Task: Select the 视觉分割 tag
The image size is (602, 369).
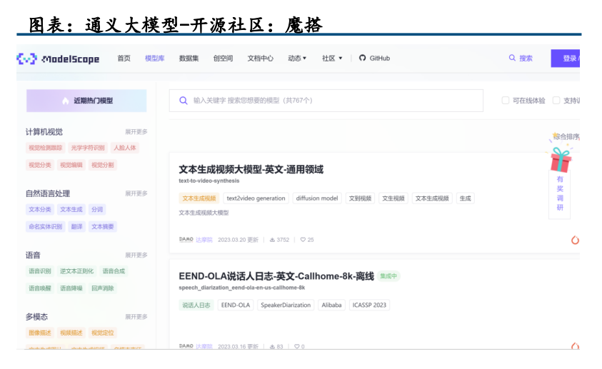Action: (103, 165)
